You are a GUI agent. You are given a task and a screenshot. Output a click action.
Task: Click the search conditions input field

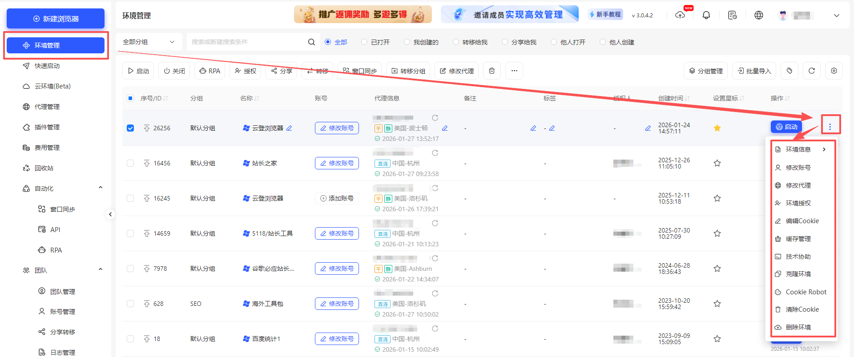pos(247,42)
